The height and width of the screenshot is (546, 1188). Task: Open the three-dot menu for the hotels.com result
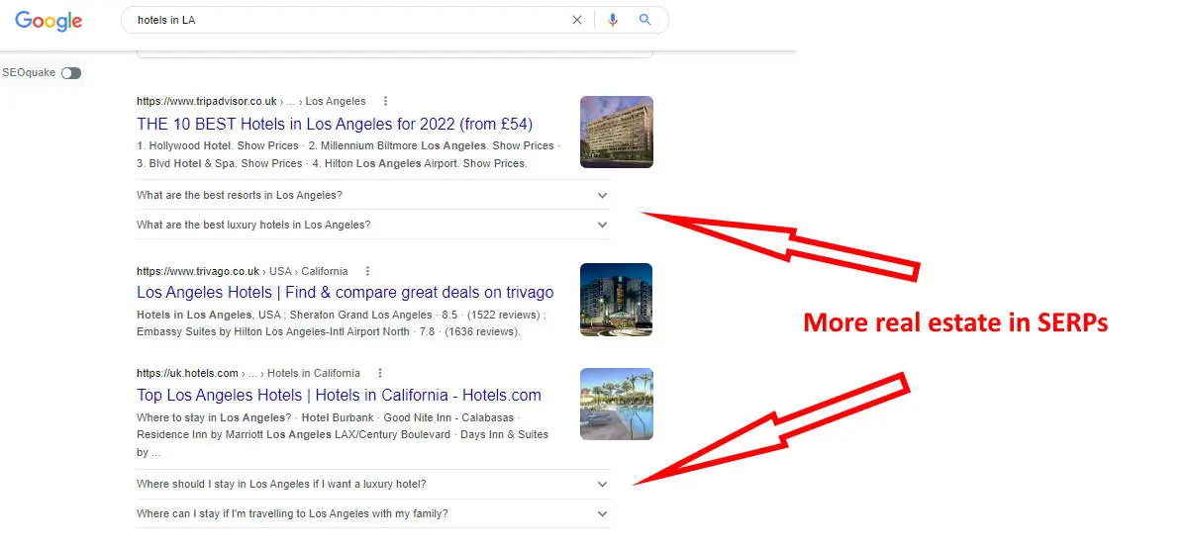pyautogui.click(x=380, y=373)
